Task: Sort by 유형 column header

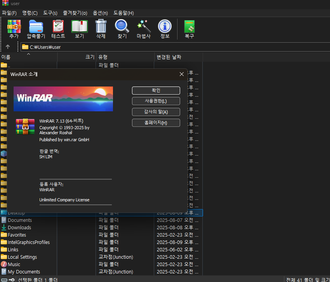Action: [125, 57]
